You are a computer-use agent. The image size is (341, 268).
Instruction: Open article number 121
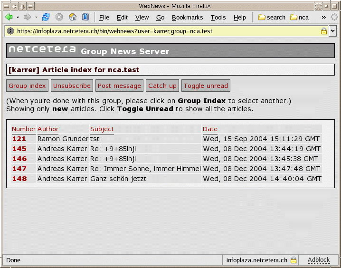coord(19,139)
